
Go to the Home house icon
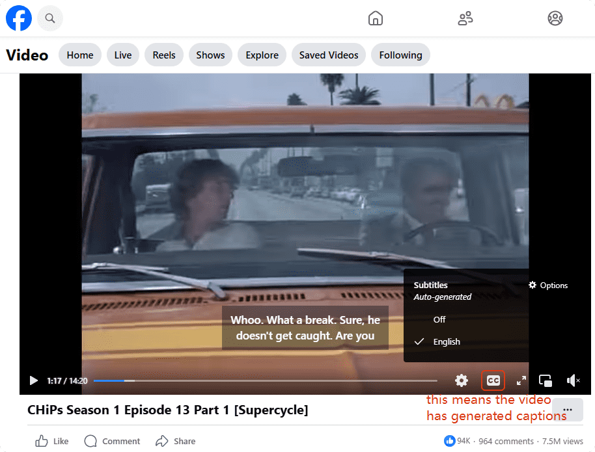point(376,18)
